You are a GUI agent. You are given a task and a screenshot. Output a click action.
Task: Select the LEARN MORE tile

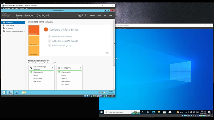[34, 51]
